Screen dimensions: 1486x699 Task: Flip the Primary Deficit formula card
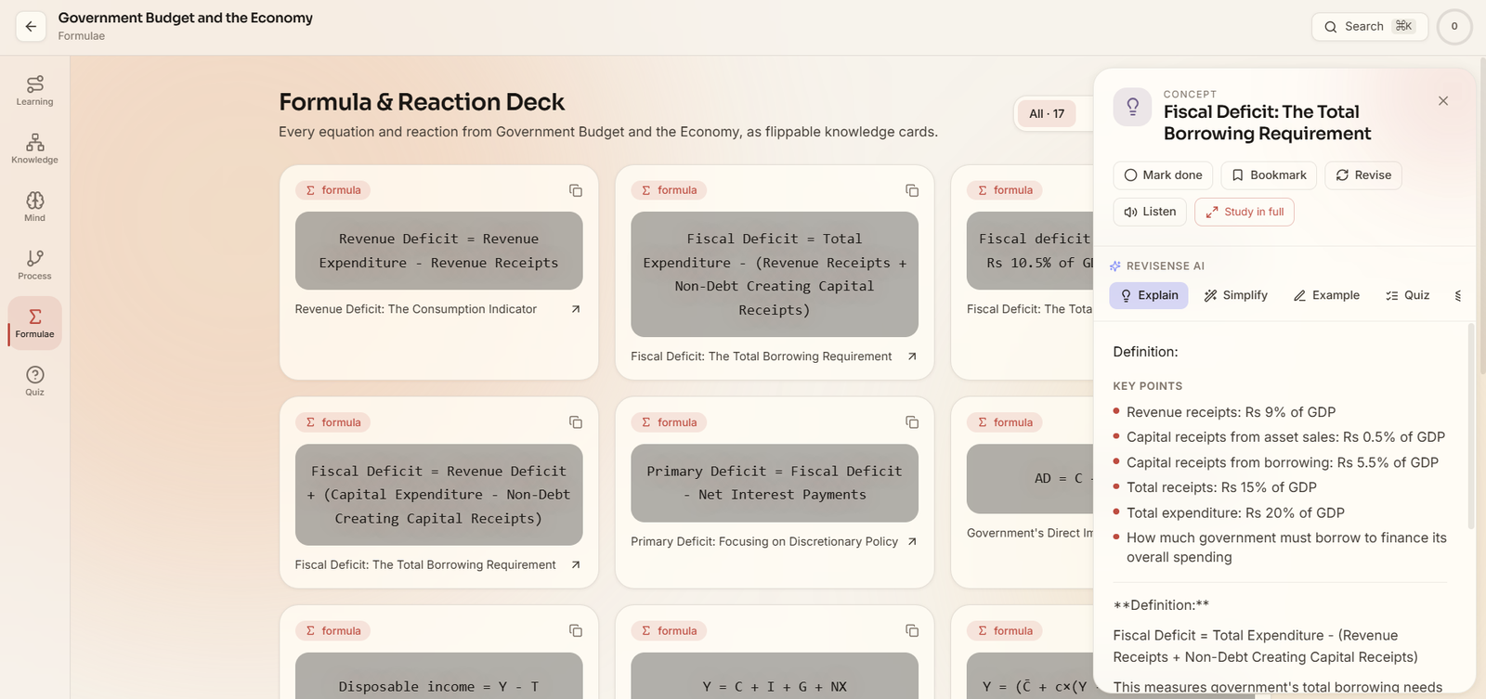tap(775, 483)
